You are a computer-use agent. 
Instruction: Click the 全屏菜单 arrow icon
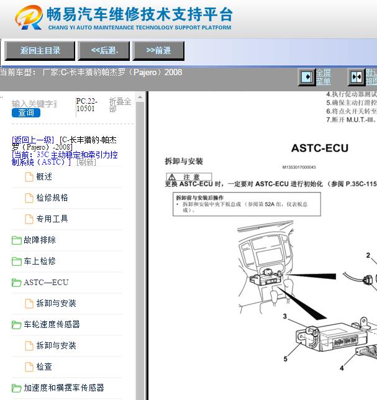(307, 77)
